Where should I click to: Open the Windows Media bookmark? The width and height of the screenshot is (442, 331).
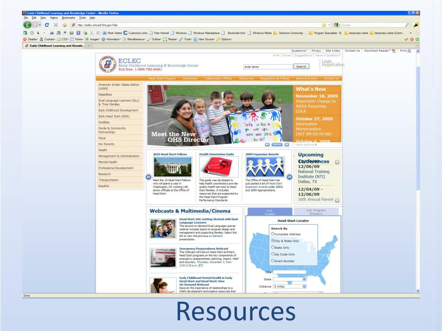(259, 33)
